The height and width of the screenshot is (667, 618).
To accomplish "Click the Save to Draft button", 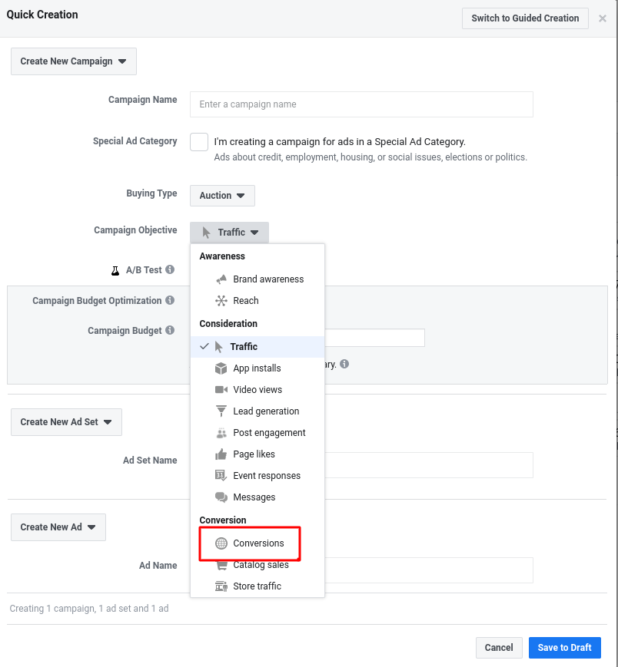I will point(564,648).
